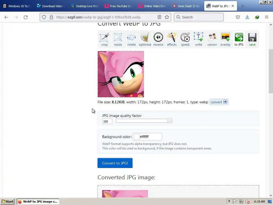The image size is (273, 205).
Task: Open the Action Center flag tray icon
Action: [235, 202]
